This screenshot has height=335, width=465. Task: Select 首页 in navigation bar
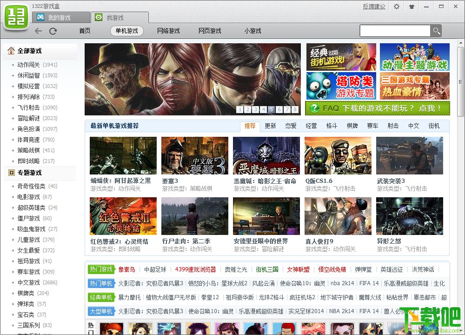[85, 31]
